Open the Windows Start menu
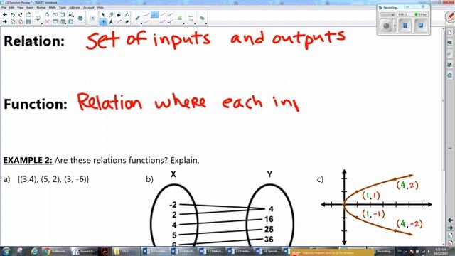The height and width of the screenshot is (256, 455). [6, 251]
